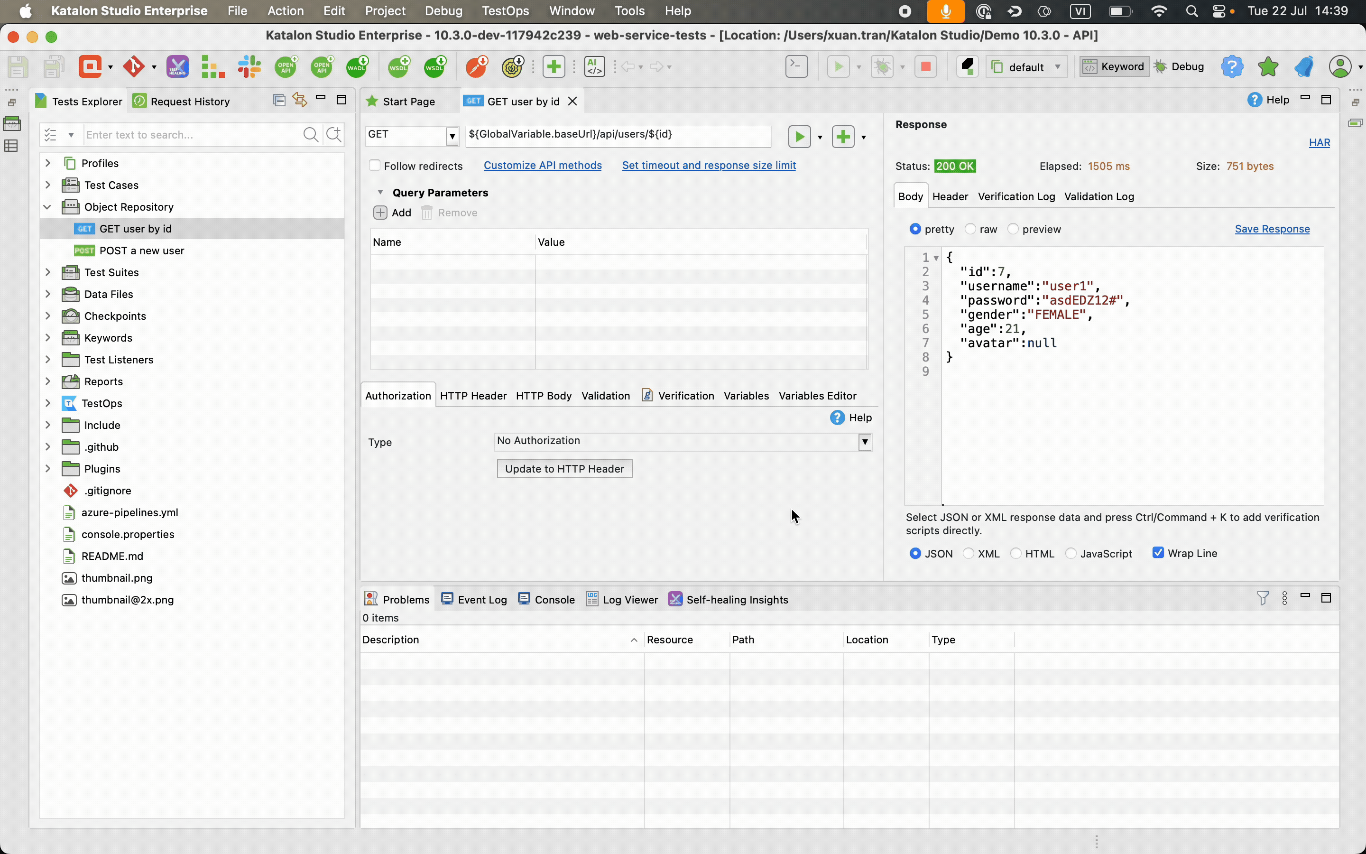The width and height of the screenshot is (1366, 854).
Task: Click Collapse All icon in Tests Explorer
Action: point(279,100)
